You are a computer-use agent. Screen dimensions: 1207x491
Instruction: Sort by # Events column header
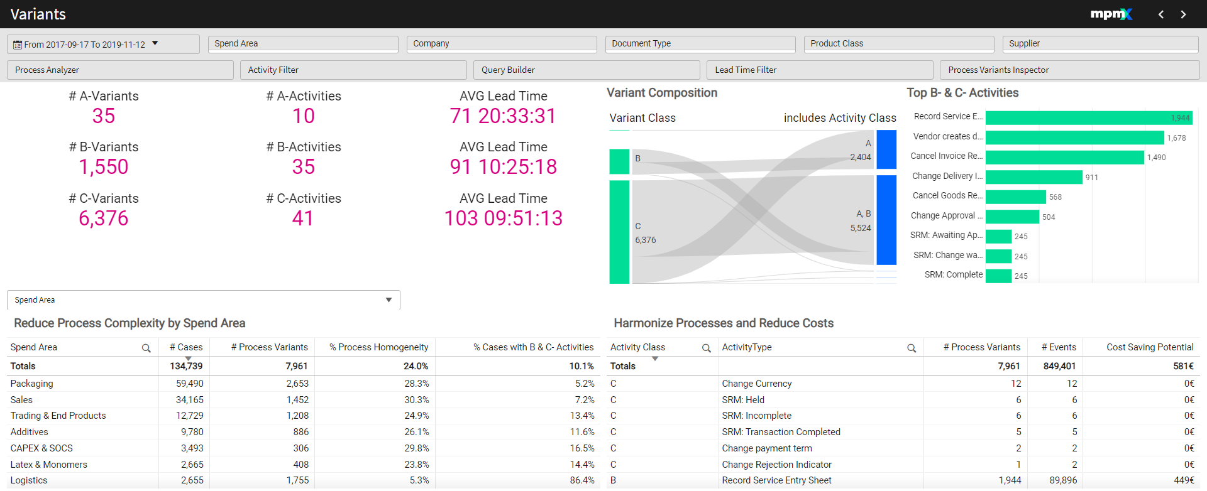(1059, 347)
